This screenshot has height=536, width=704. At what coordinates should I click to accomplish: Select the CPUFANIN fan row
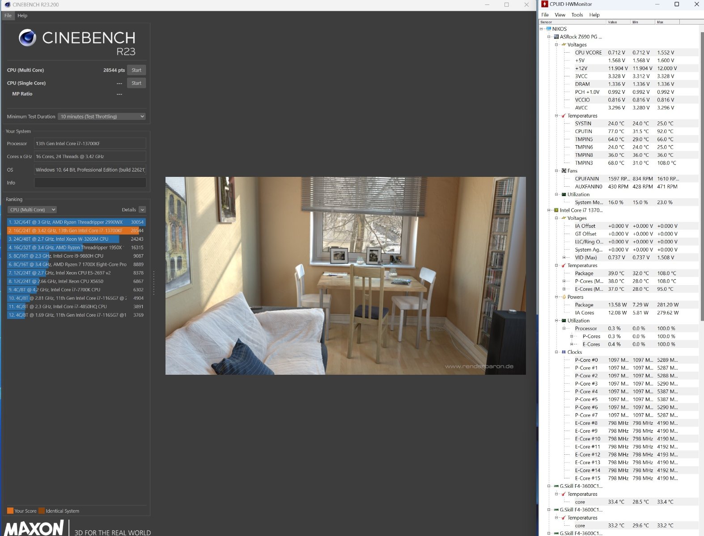[x=636, y=179]
